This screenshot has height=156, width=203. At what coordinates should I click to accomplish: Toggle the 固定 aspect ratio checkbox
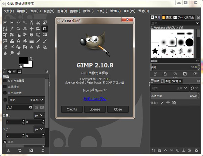click(5, 100)
